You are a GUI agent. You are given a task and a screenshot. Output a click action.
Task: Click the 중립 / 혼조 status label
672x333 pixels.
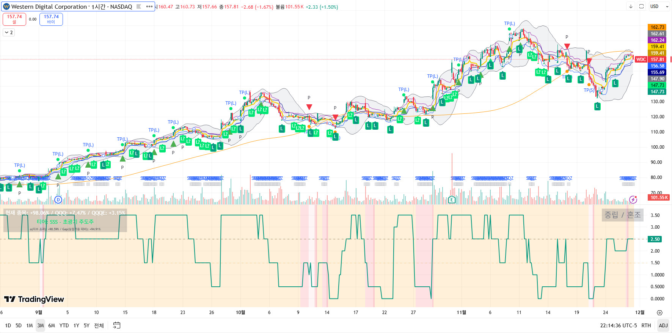point(622,215)
